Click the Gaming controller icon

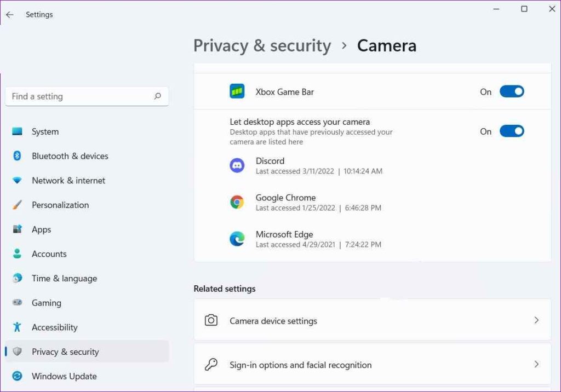pyautogui.click(x=17, y=303)
